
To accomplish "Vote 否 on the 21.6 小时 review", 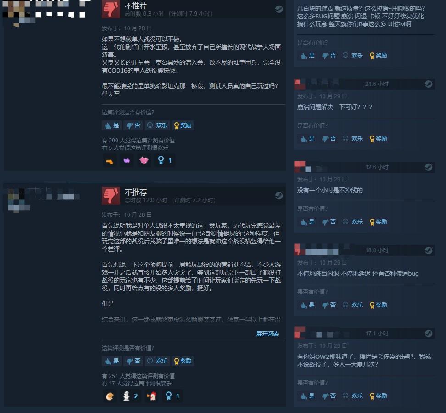I will pos(329,139).
